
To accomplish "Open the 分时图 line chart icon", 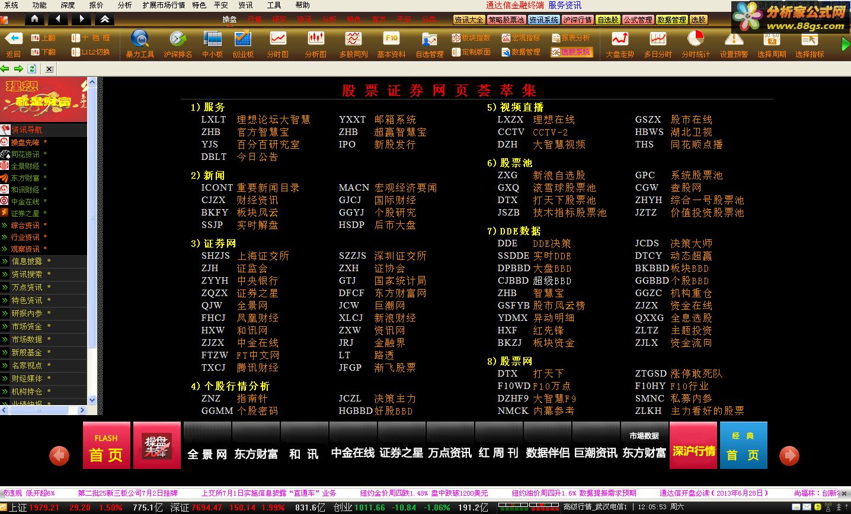I will tap(277, 38).
